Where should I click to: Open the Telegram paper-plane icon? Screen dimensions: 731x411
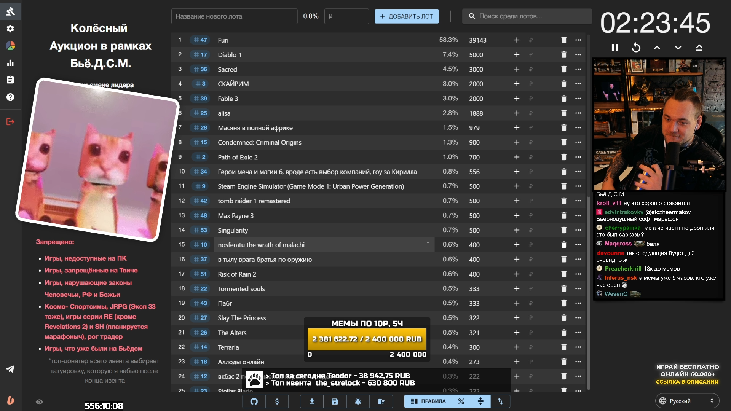point(10,369)
